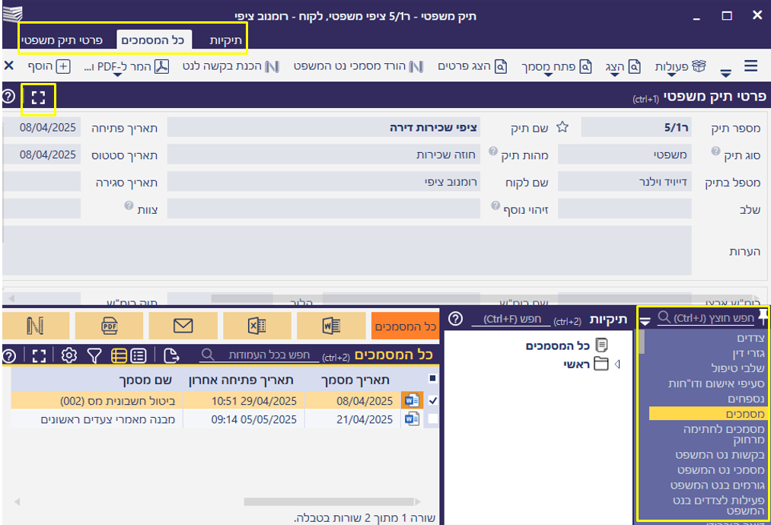Open the documents table filter funnel
Viewport: 771px width, 525px height.
tap(94, 355)
